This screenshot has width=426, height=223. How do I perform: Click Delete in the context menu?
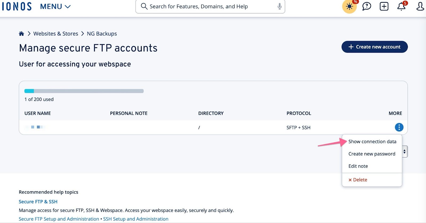(358, 180)
